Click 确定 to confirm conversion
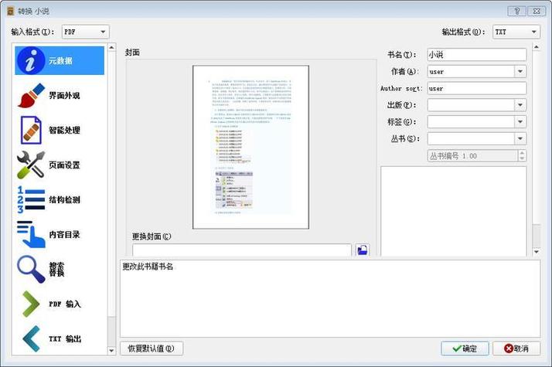Screen dimensions: 552x367 point(465,348)
